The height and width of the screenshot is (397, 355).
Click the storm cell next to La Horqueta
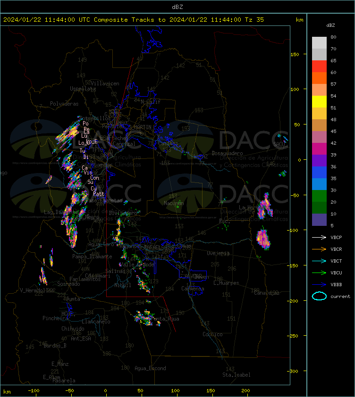coord(265,206)
